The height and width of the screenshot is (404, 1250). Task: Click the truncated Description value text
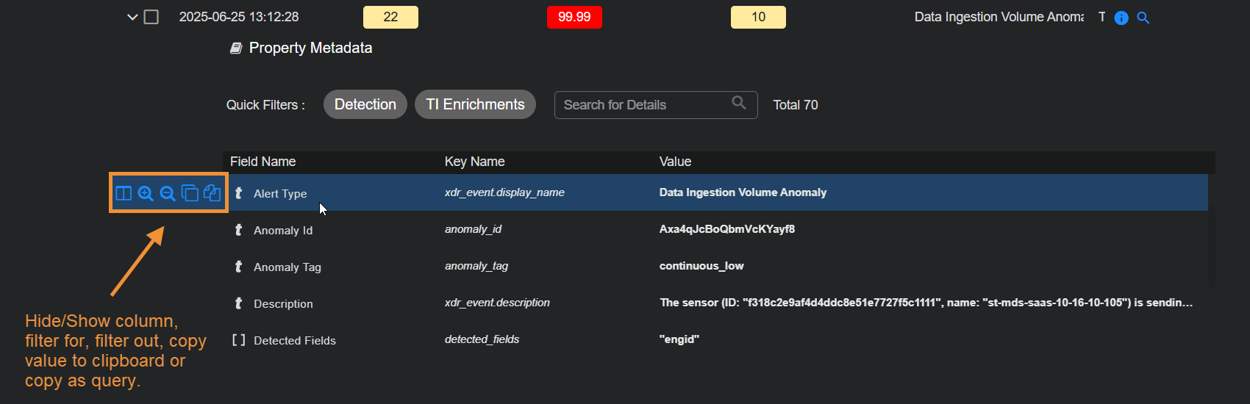click(925, 303)
